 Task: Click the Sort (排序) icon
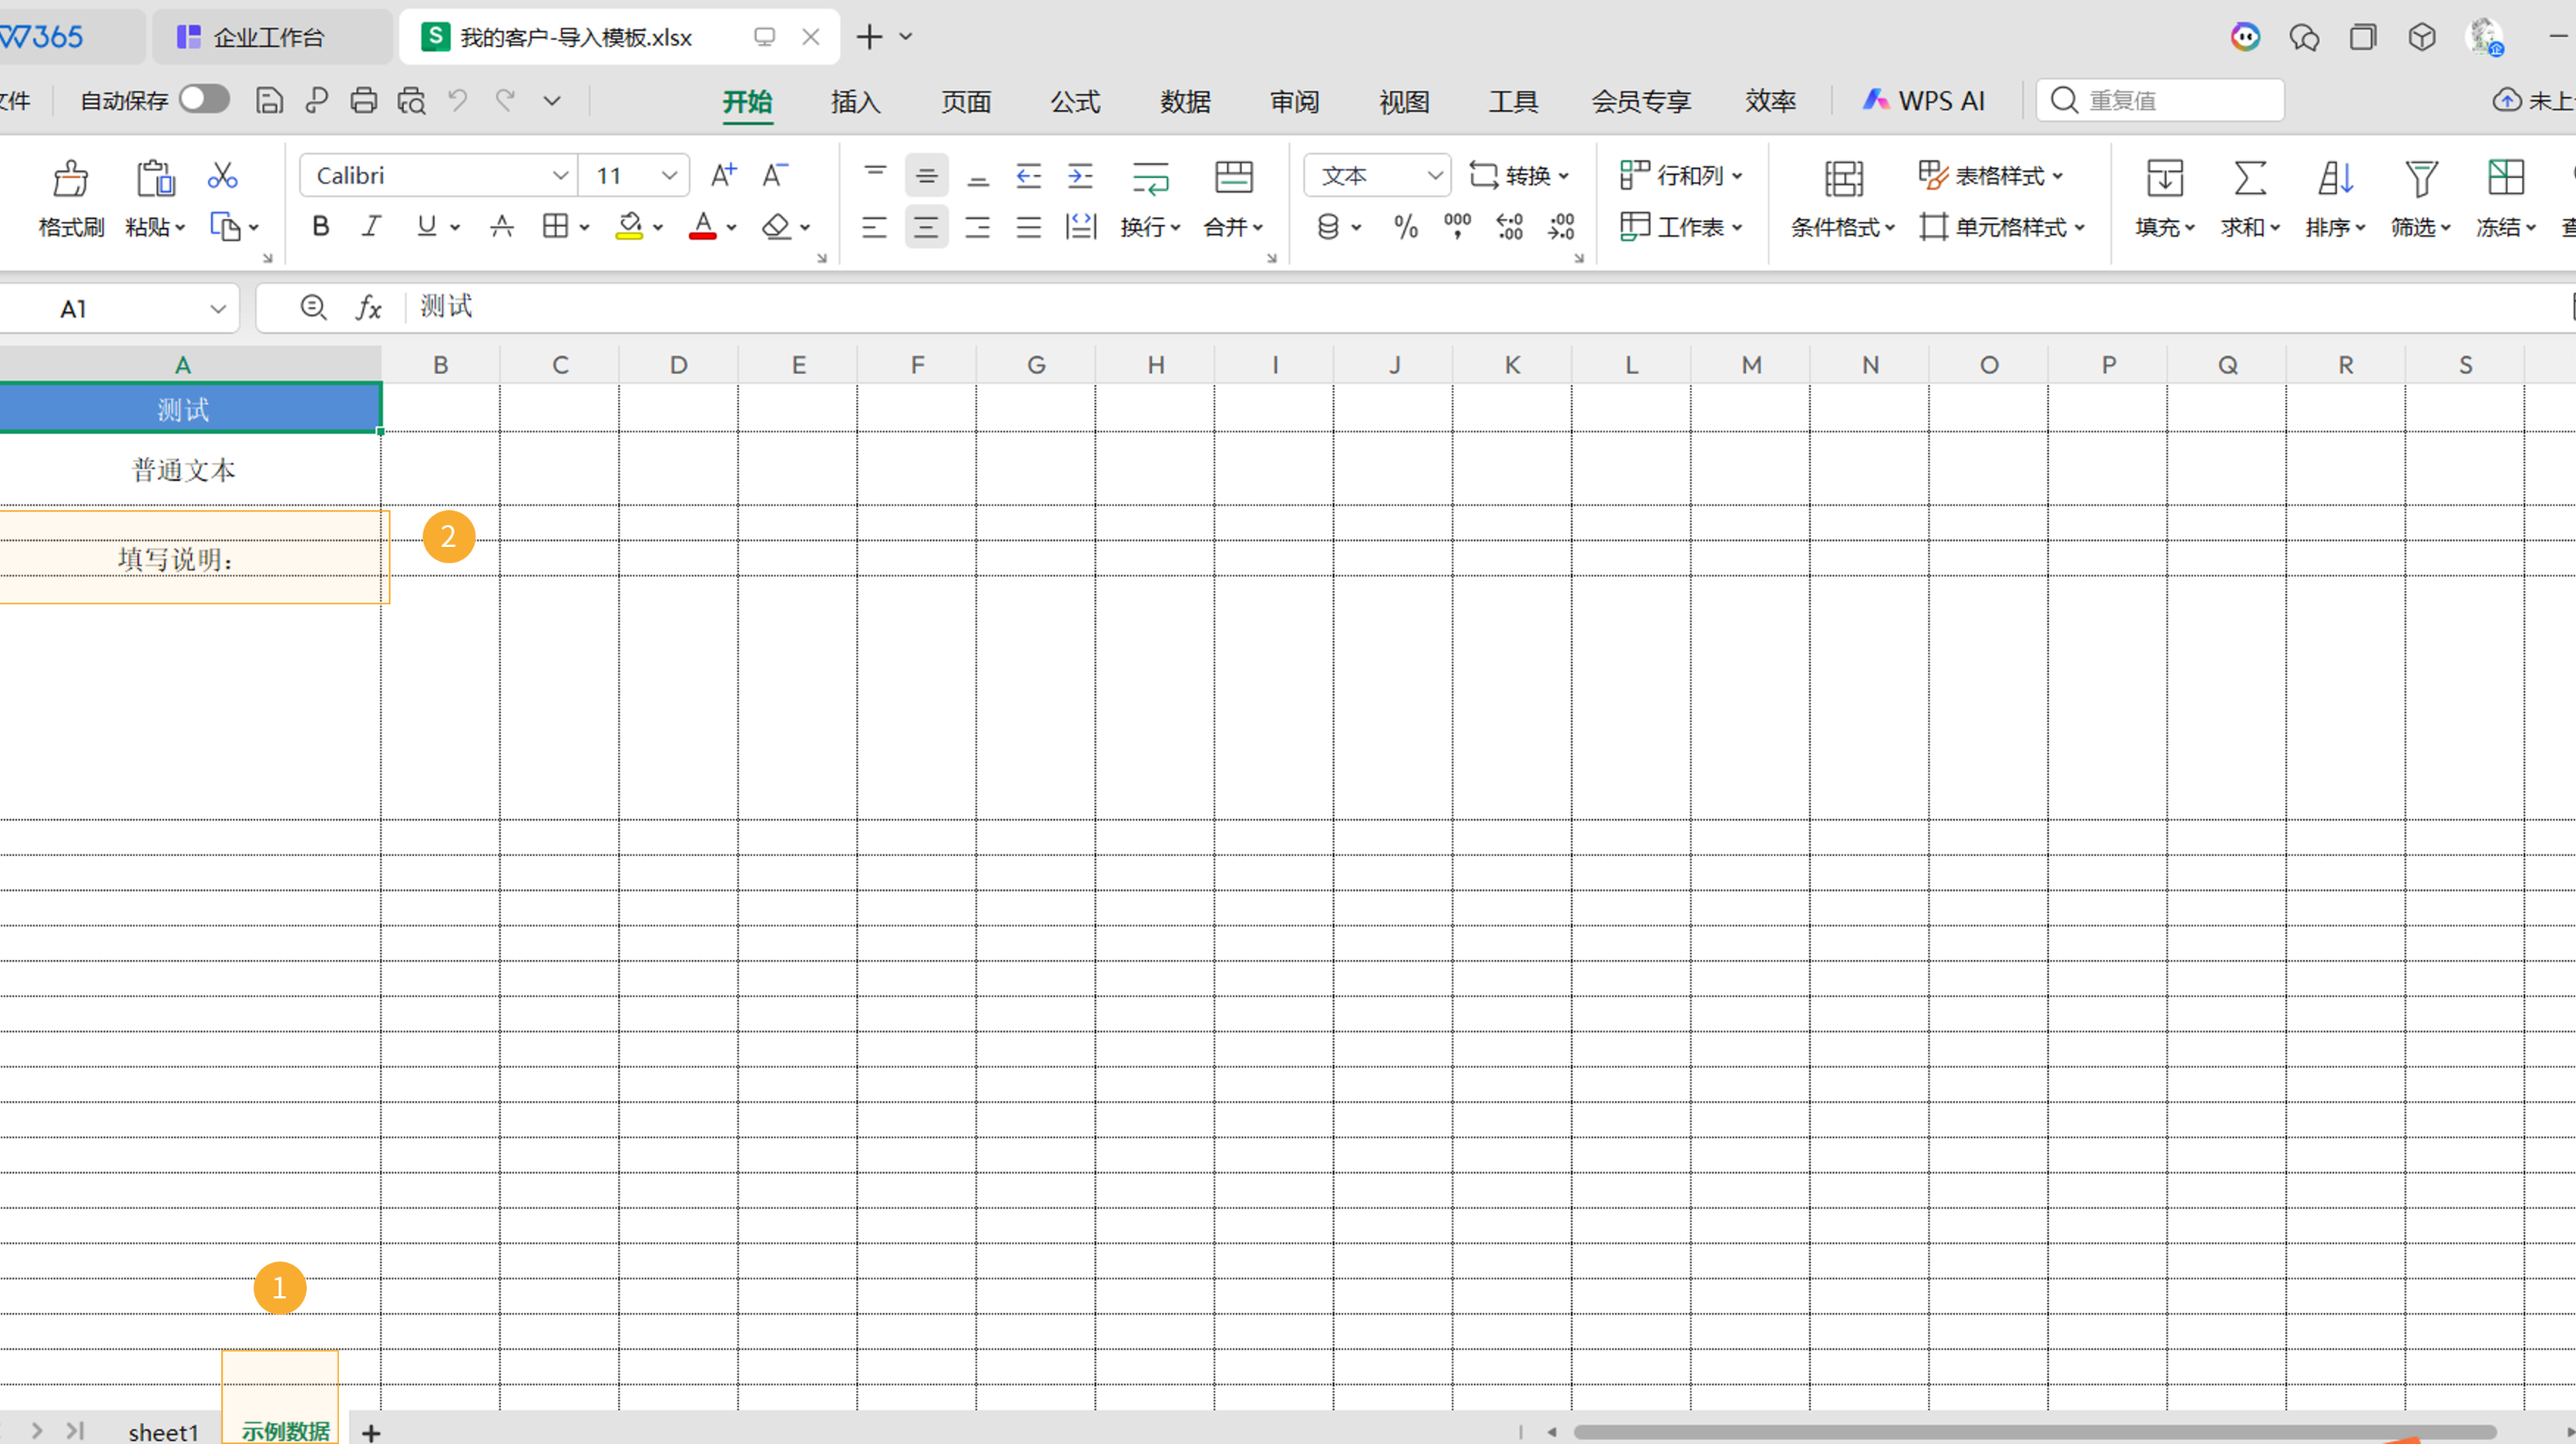point(2335,178)
